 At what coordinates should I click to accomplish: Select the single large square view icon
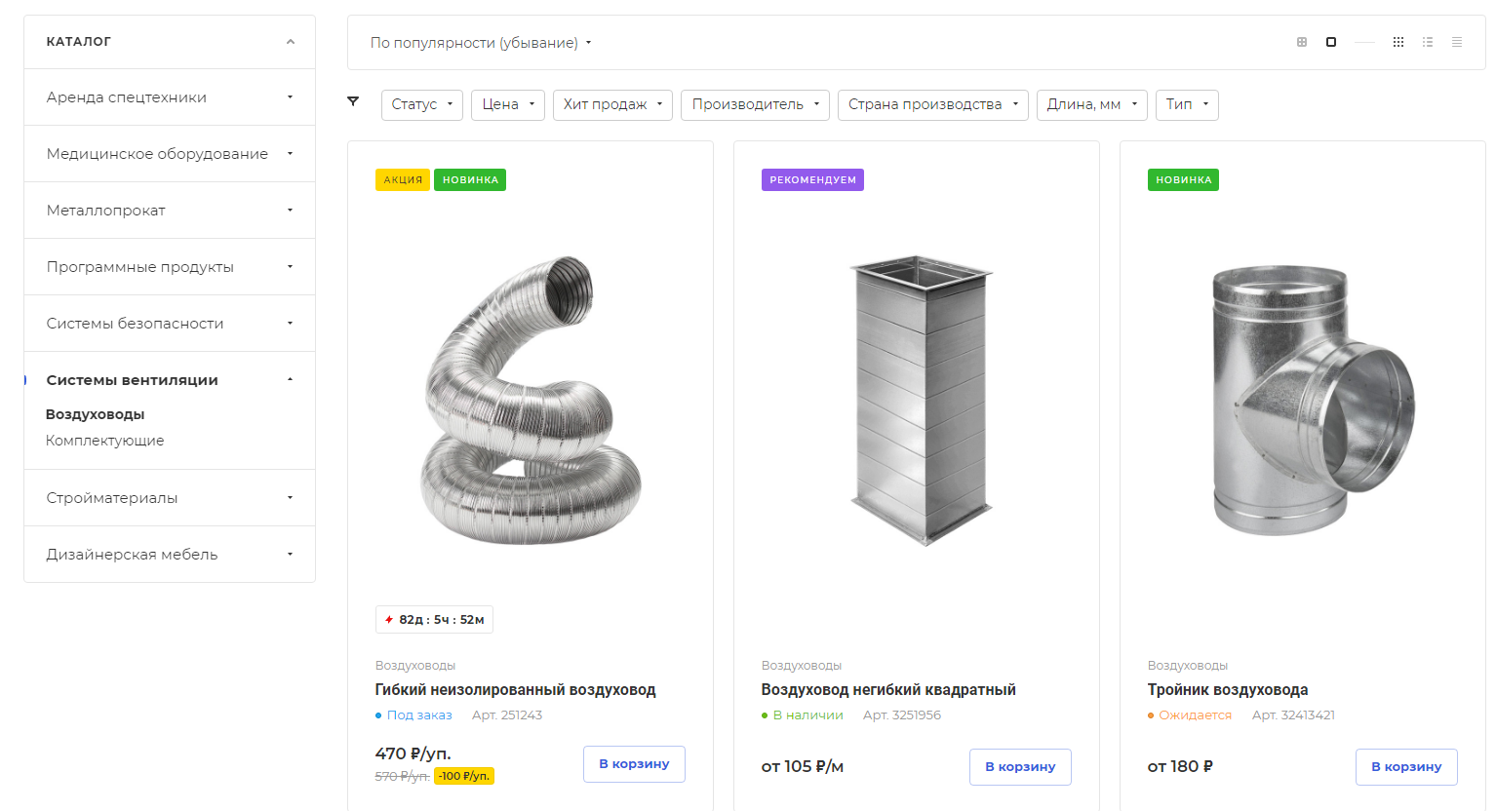pyautogui.click(x=1331, y=42)
